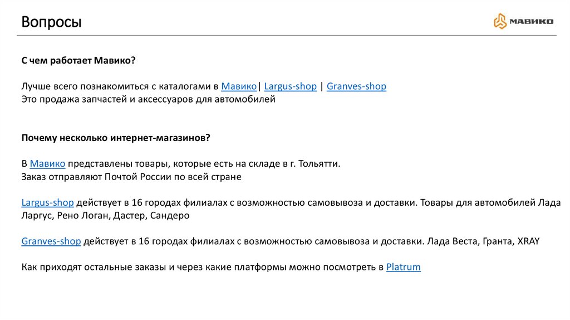Click text "Ларгус, Рено Логан, Дастер, Сандеро"
Viewport: 570px width, 320px height.
(x=106, y=215)
